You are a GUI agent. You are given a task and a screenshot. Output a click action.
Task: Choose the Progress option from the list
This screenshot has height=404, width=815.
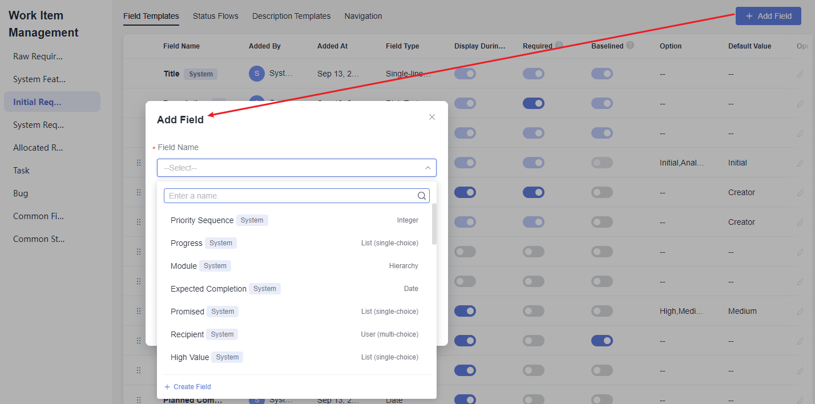coord(187,243)
